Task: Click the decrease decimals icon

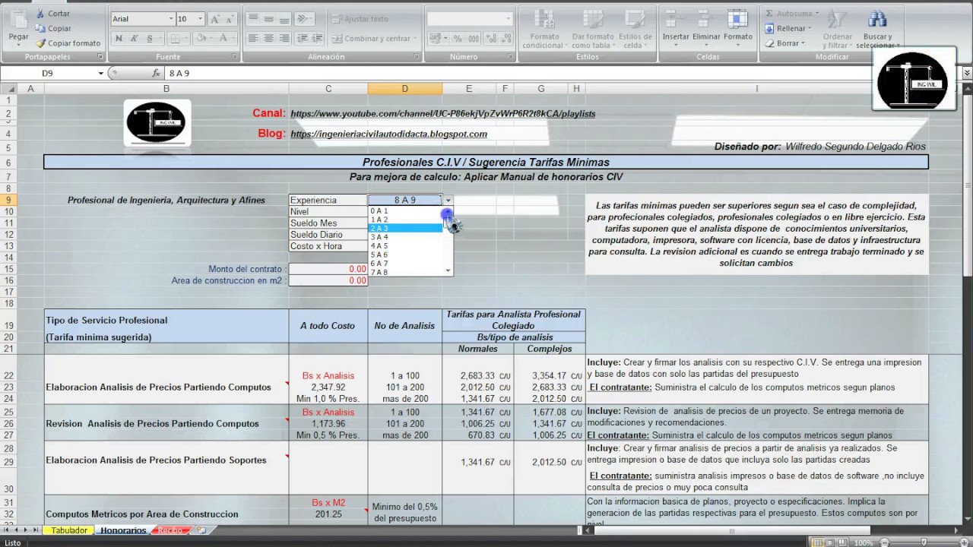Action: click(x=506, y=38)
